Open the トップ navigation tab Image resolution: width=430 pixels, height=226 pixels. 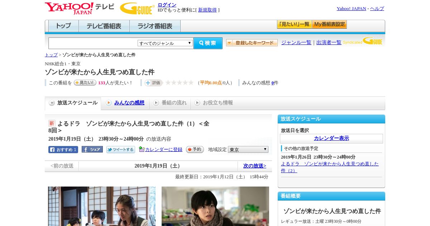63,26
